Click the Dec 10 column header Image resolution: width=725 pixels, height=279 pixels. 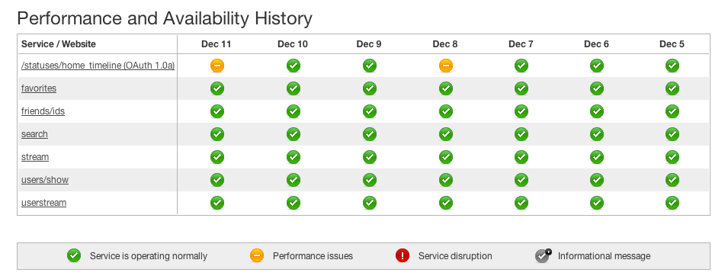tap(292, 44)
